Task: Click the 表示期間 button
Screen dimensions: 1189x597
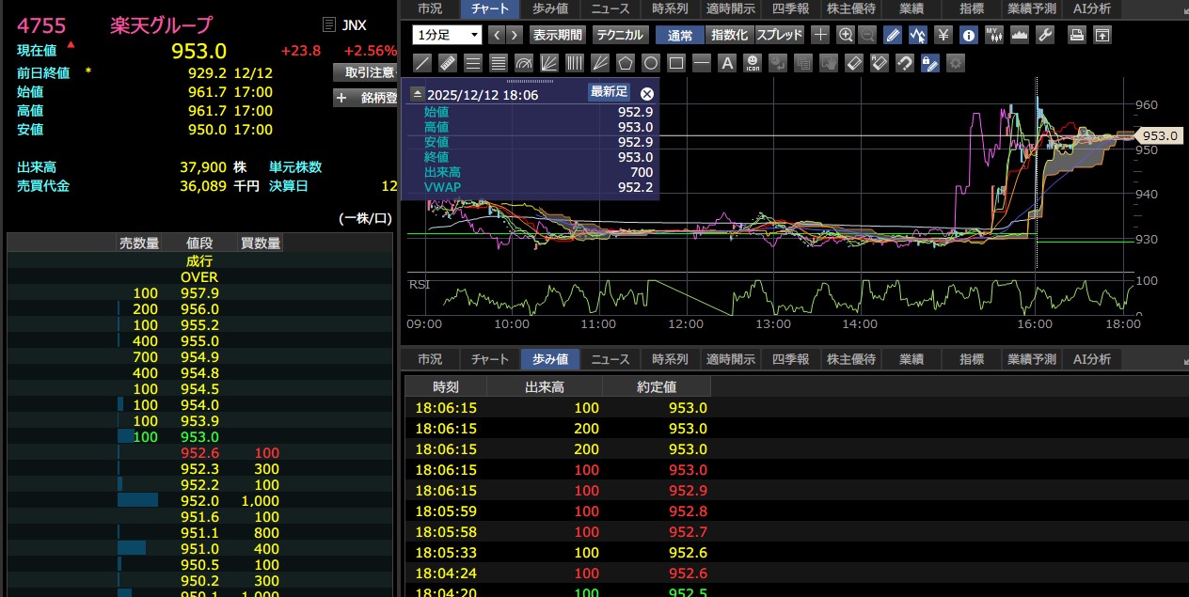Action: coord(557,35)
